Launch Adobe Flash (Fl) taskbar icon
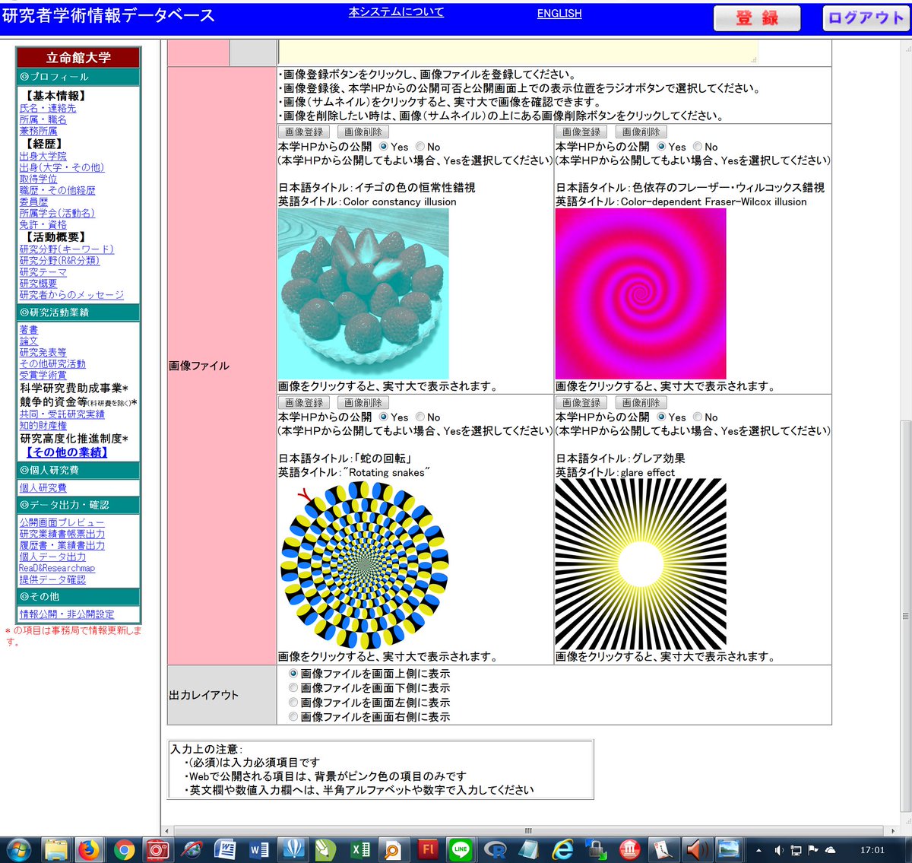The height and width of the screenshot is (863, 912). tap(428, 849)
